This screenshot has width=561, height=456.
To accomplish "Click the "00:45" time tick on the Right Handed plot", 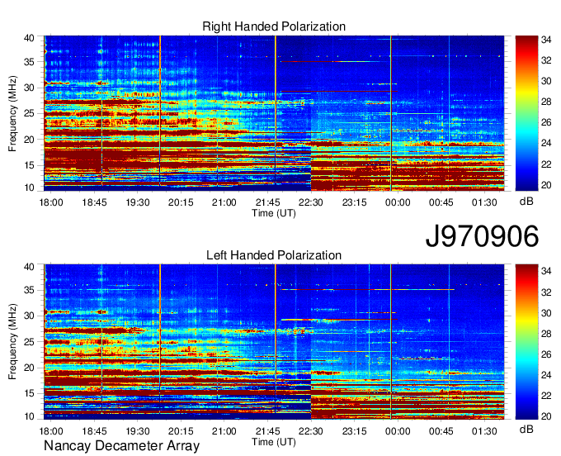I will pos(441,202).
